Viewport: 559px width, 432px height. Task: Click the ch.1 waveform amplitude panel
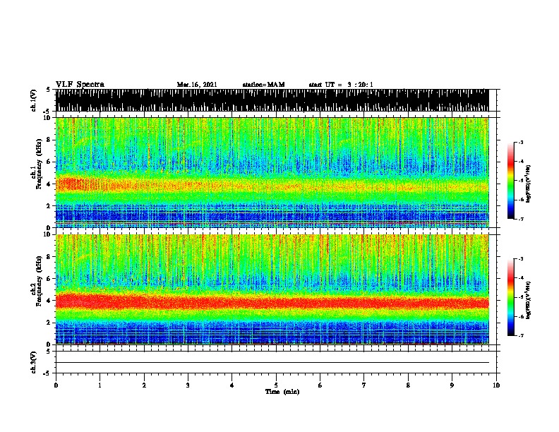pos(272,100)
